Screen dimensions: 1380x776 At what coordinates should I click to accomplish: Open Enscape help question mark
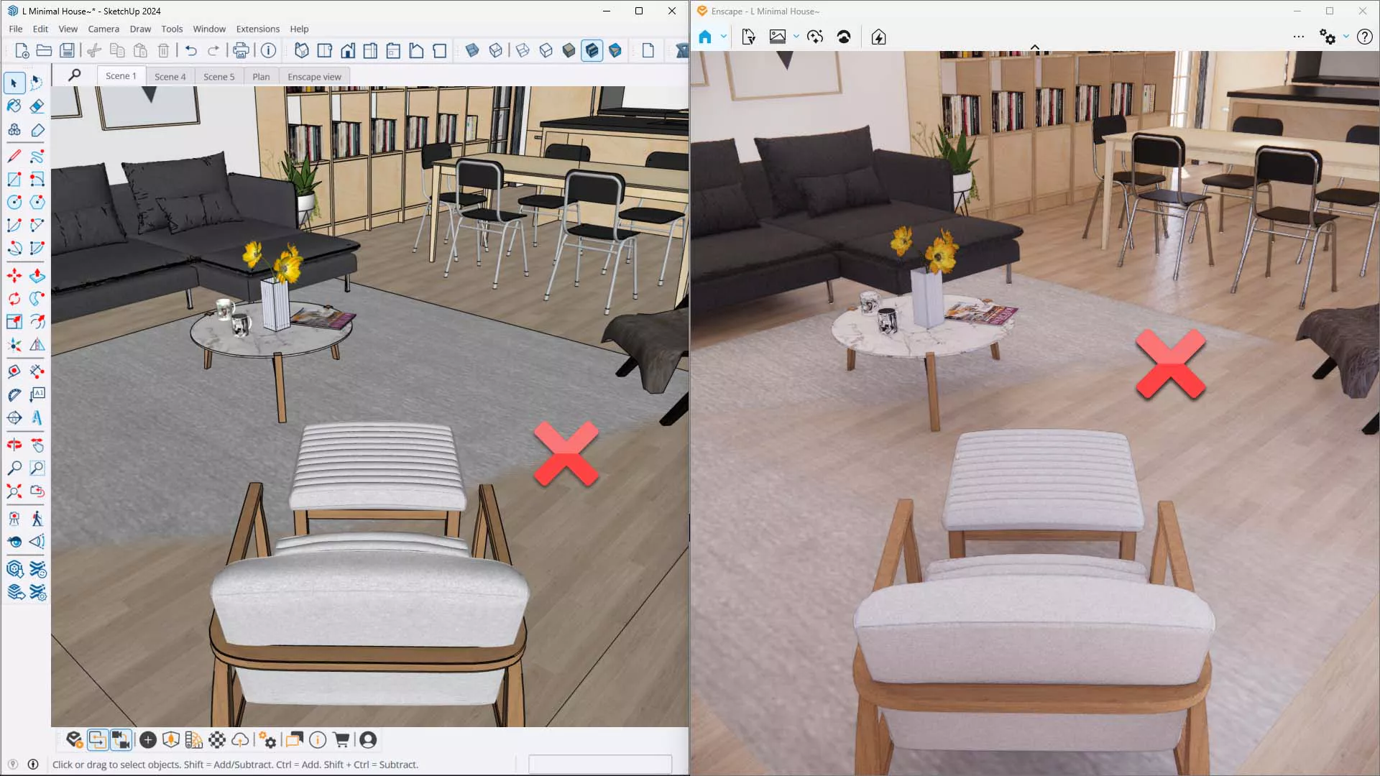(1364, 37)
